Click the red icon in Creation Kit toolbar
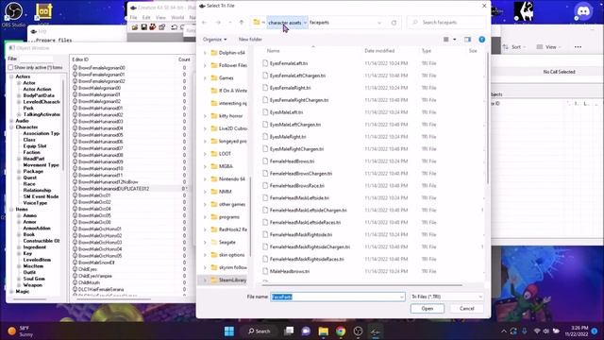Image resolution: width=604 pixels, height=340 pixels. 153,27
